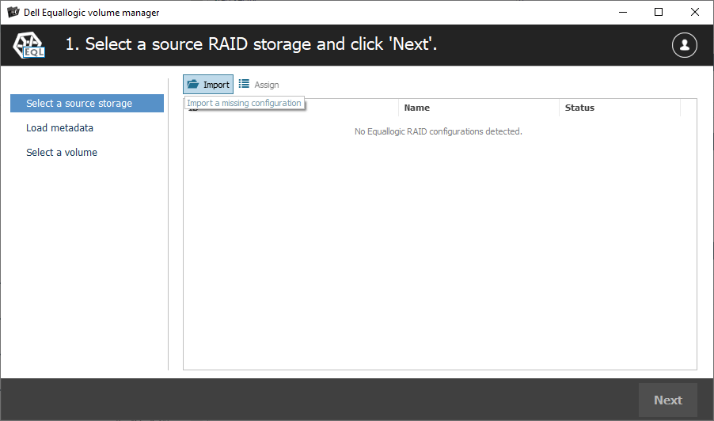
Task: Click the Next button
Action: (667, 400)
